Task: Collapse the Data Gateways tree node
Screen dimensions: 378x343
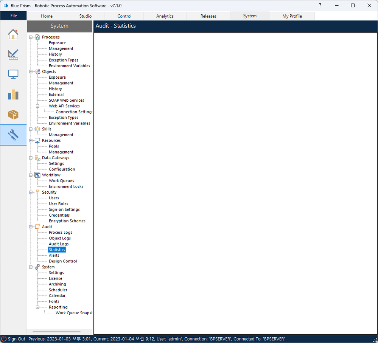Action: click(31, 158)
